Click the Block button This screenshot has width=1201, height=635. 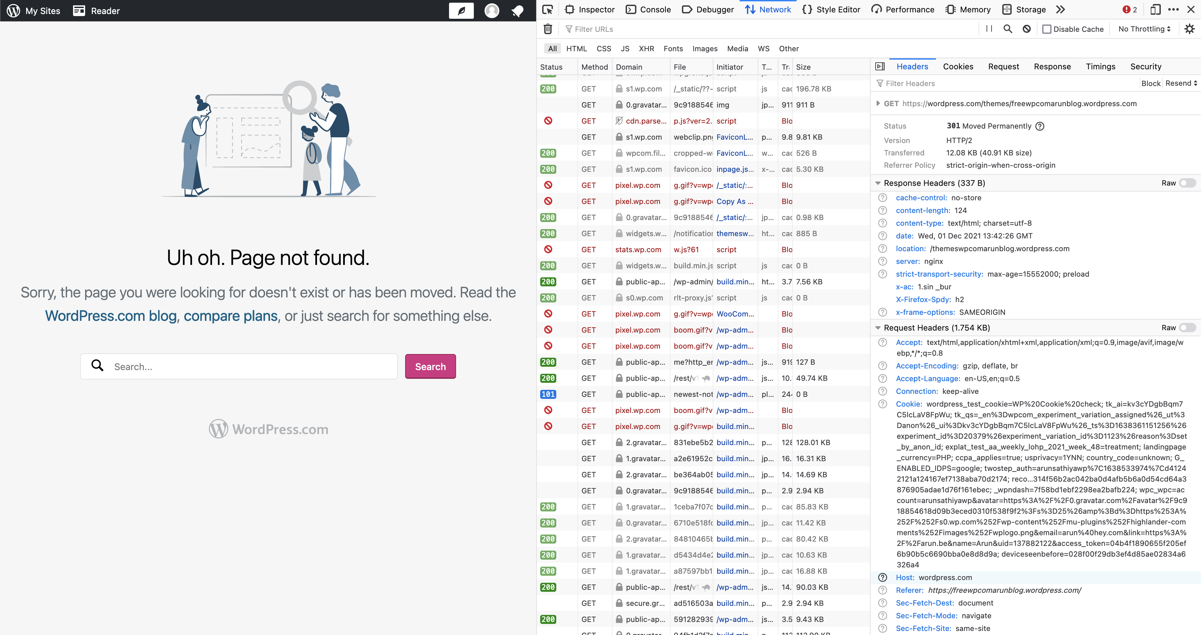point(1151,83)
